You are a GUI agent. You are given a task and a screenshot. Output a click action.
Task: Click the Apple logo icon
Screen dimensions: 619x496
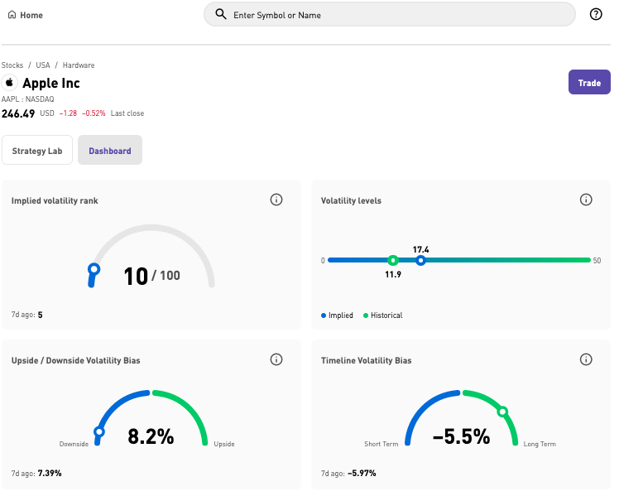(10, 83)
